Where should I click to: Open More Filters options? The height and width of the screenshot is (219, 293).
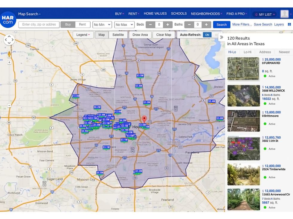242,24
